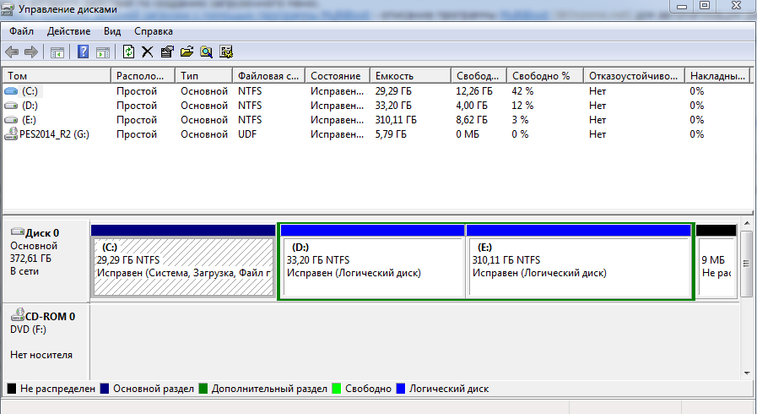Click the Forward arrow in the toolbar
Viewport: 757px width, 414px height.
[x=31, y=52]
